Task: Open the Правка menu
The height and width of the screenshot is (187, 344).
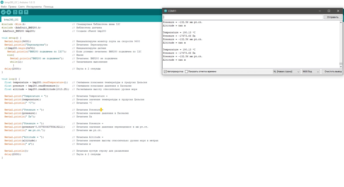Action: tap(12, 6)
